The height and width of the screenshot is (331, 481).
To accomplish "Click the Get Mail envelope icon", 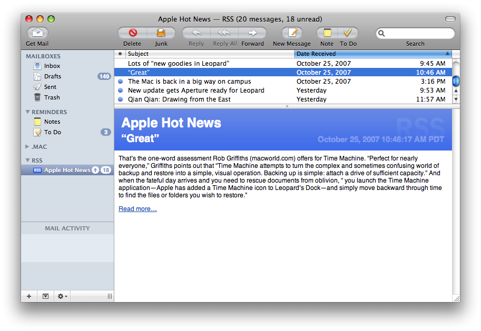I will tap(38, 33).
